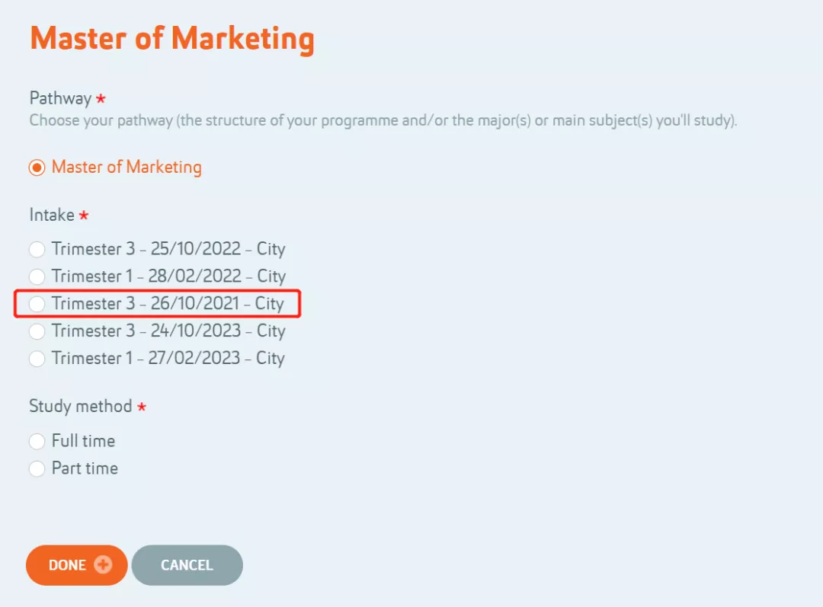Image resolution: width=823 pixels, height=607 pixels.
Task: Click the 'Part time' label text
Action: (85, 468)
